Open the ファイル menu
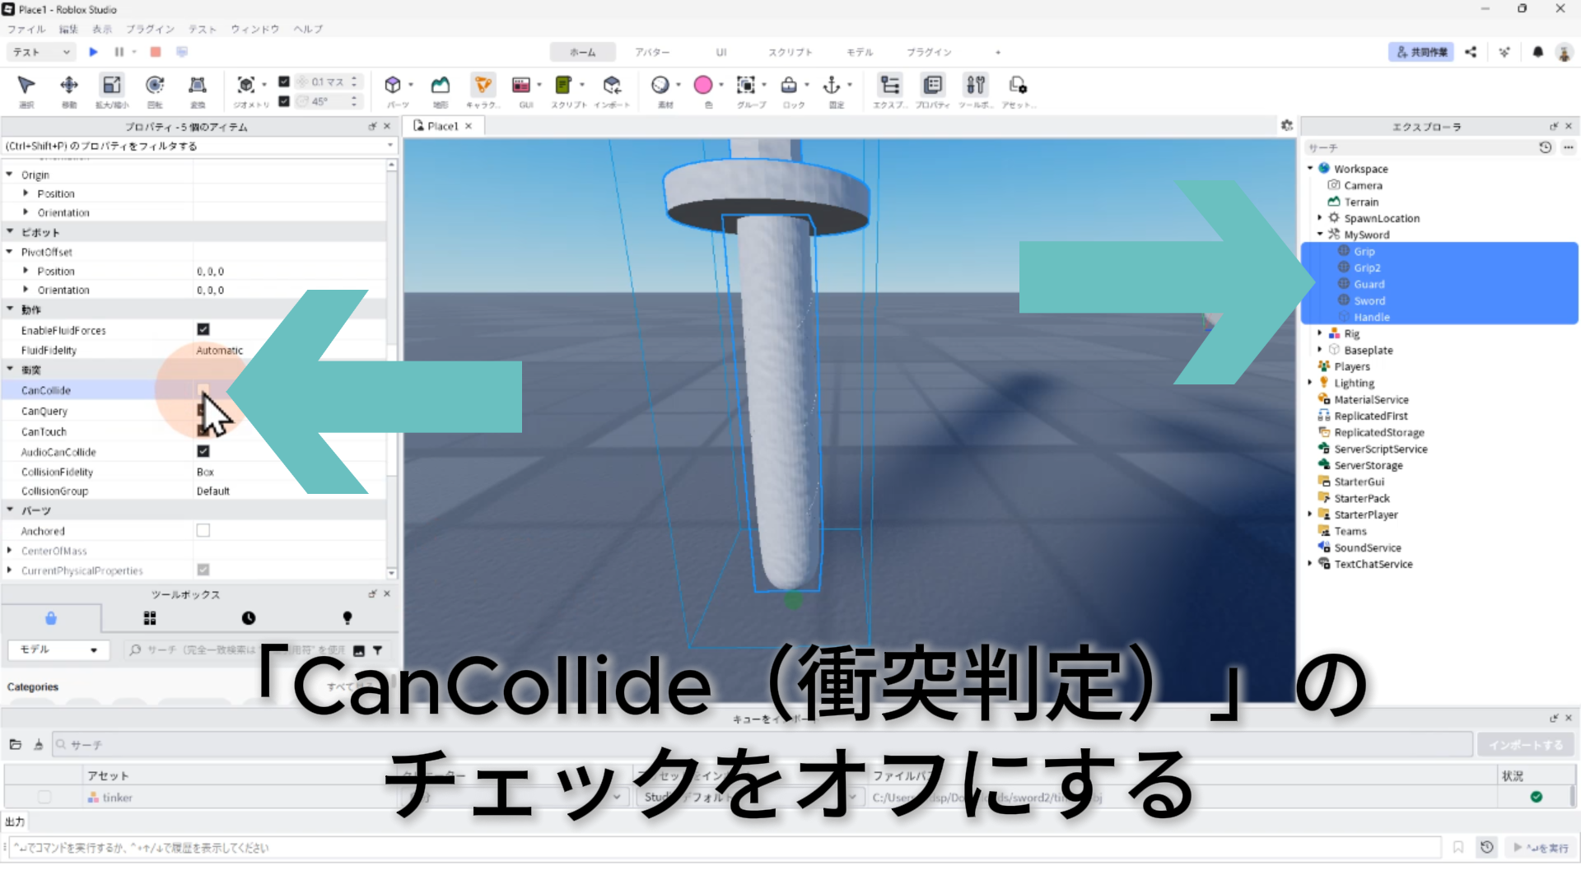Screen dimensions: 1581x889 tap(26, 29)
